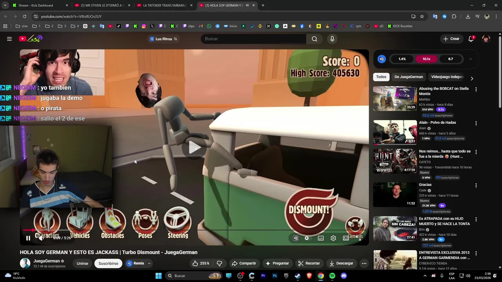
Task: Open Los filtros settings
Action: (x=164, y=39)
